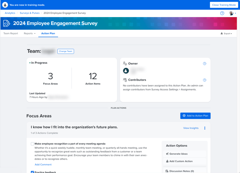Open the help question mark icon in header
The height and width of the screenshot is (173, 240).
[x=222, y=13]
